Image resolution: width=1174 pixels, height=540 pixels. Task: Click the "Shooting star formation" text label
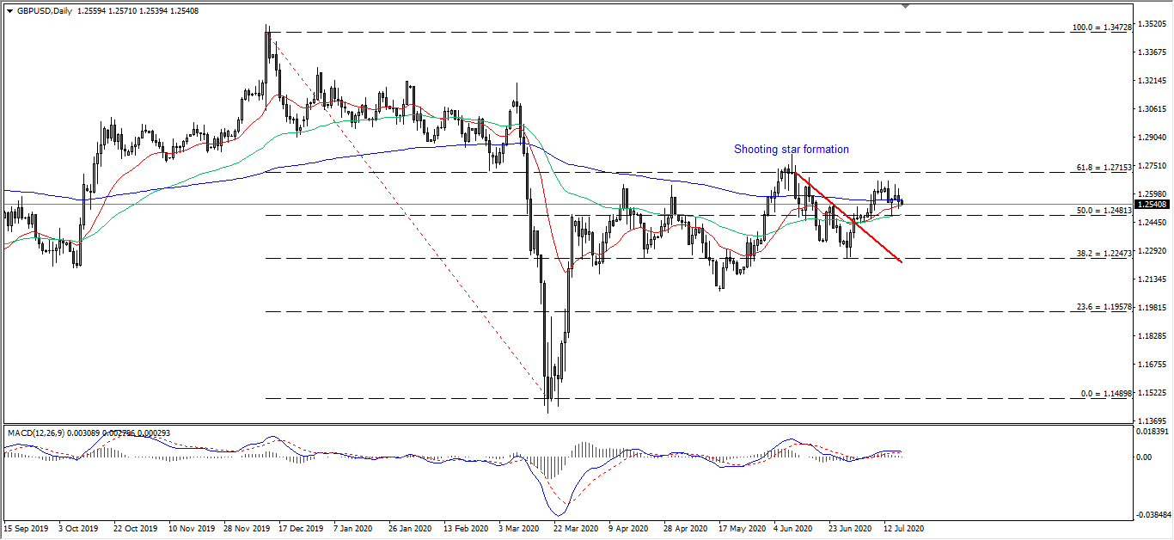(x=791, y=150)
